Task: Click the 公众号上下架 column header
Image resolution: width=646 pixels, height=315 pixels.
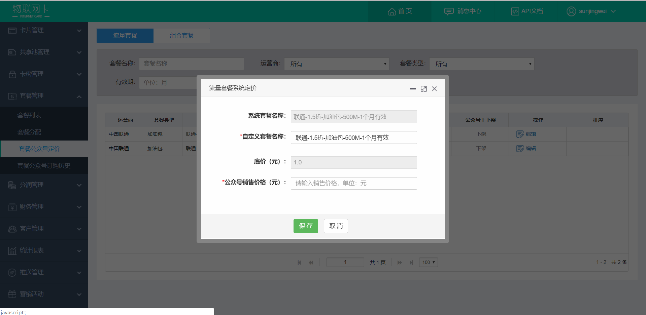Action: 480,120
